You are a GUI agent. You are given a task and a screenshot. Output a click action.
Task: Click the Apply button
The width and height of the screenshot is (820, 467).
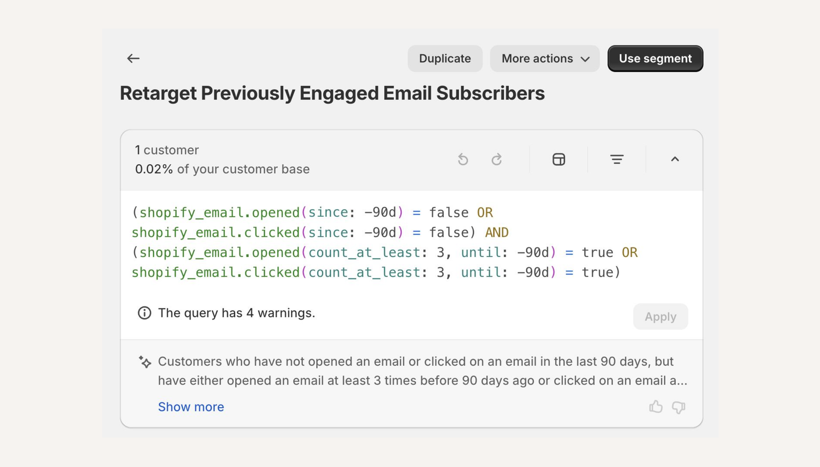point(660,316)
